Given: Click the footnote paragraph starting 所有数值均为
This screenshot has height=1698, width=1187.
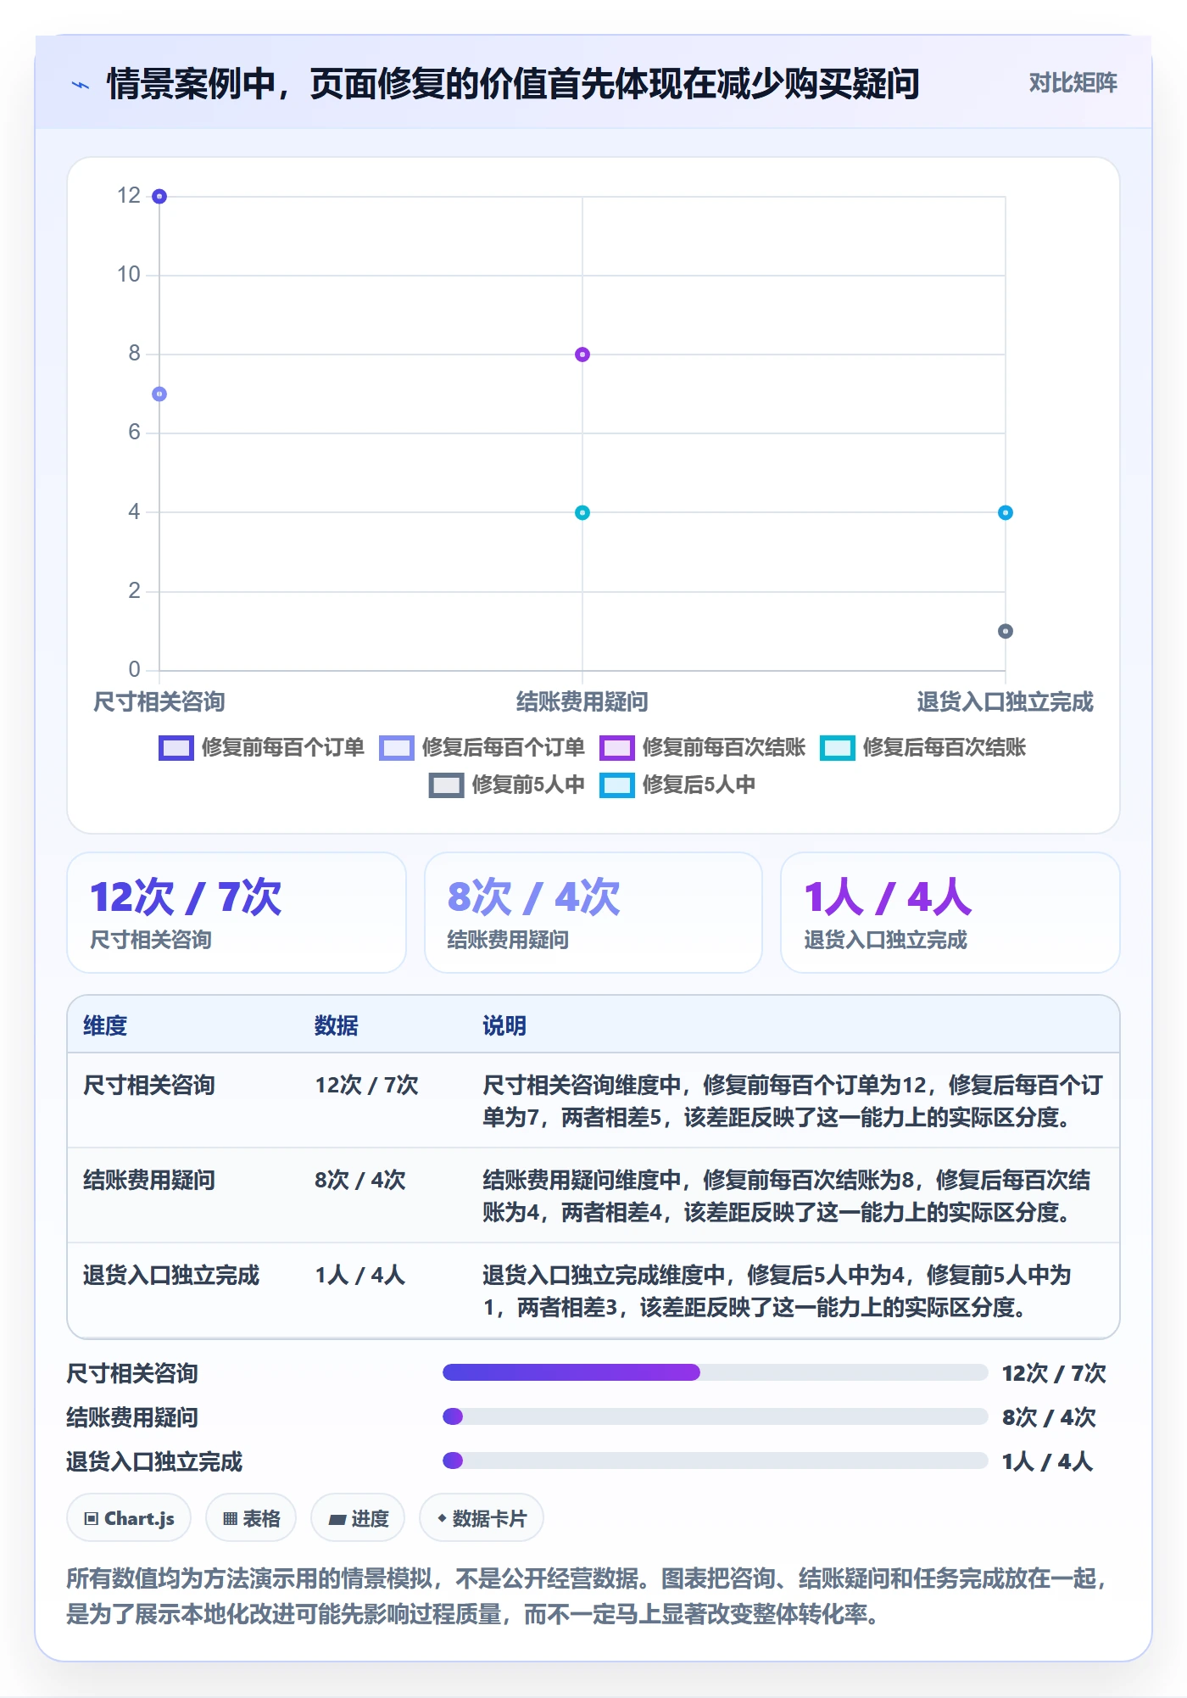Looking at the screenshot, I should click(587, 1596).
